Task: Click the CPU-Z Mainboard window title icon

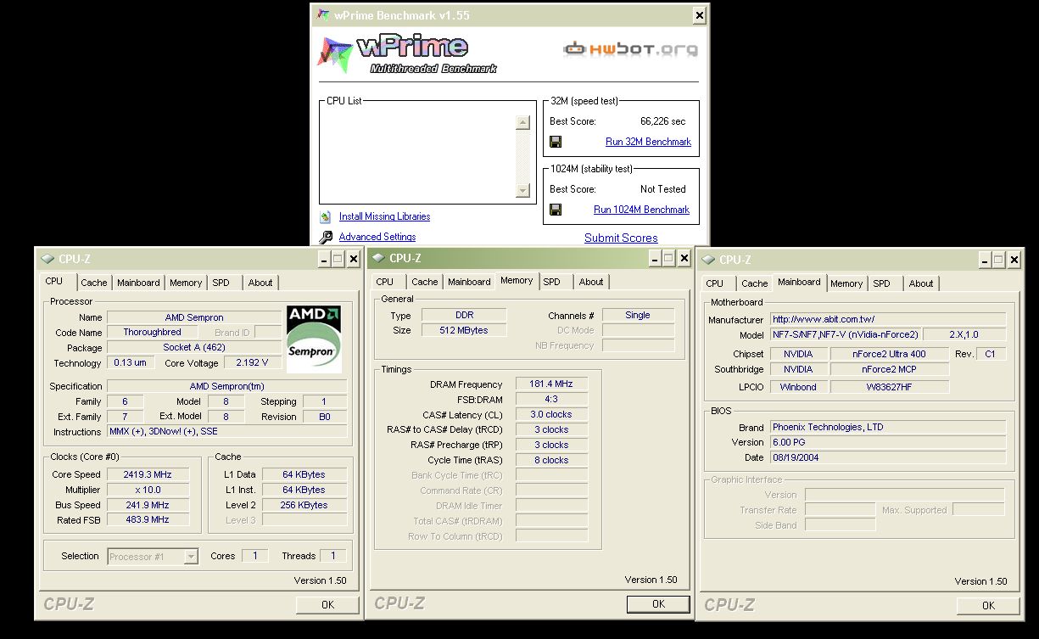Action: 708,259
